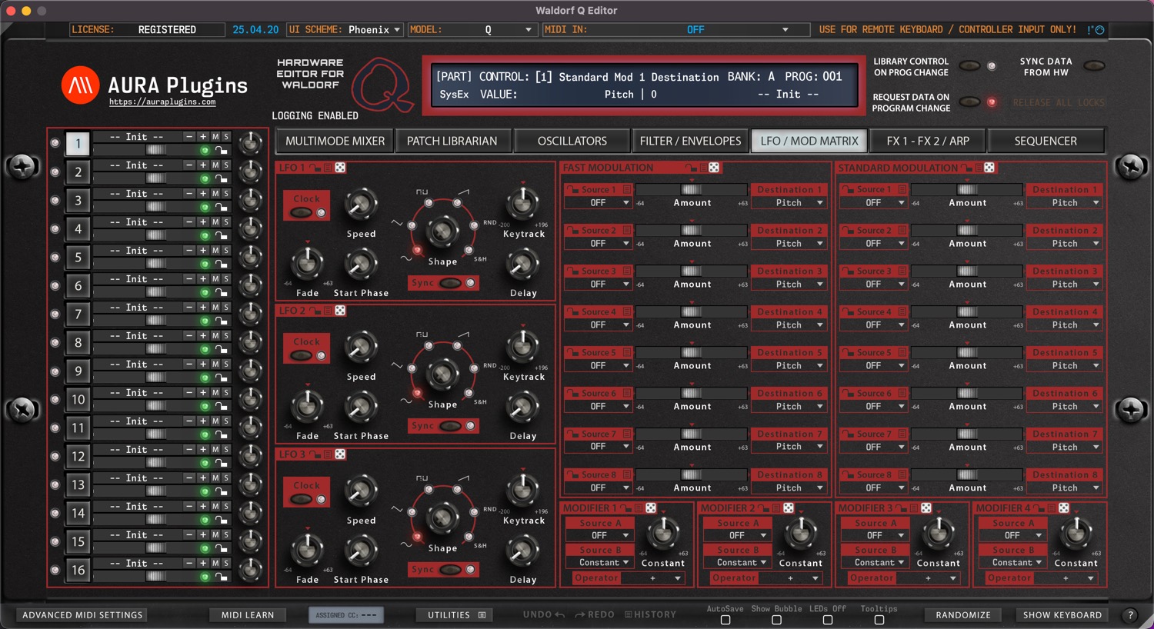1154x629 pixels.
Task: Click the MIDI Learn button
Action: [x=248, y=615]
